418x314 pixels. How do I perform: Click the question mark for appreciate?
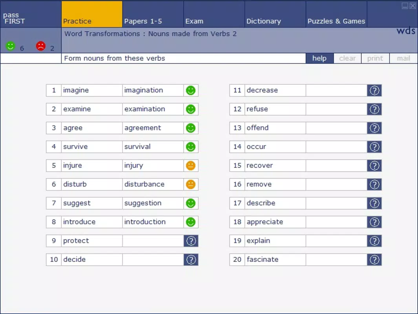[x=374, y=222]
